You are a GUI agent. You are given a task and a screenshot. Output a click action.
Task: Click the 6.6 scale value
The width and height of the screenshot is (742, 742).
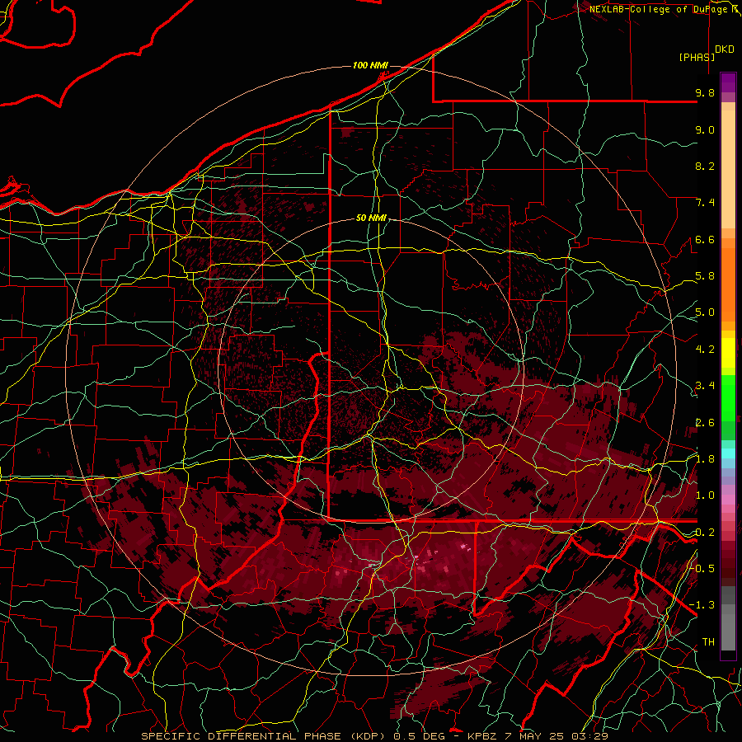pos(705,239)
